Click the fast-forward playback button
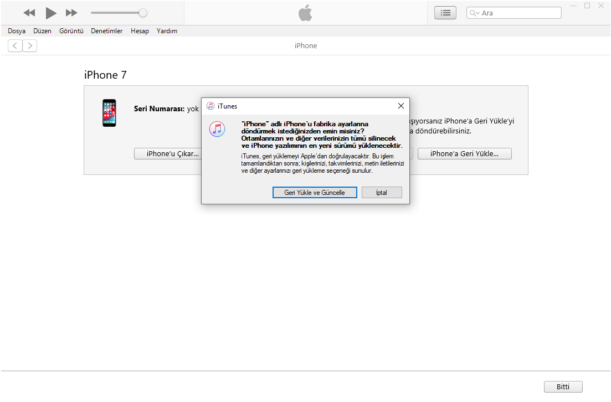 click(x=71, y=13)
